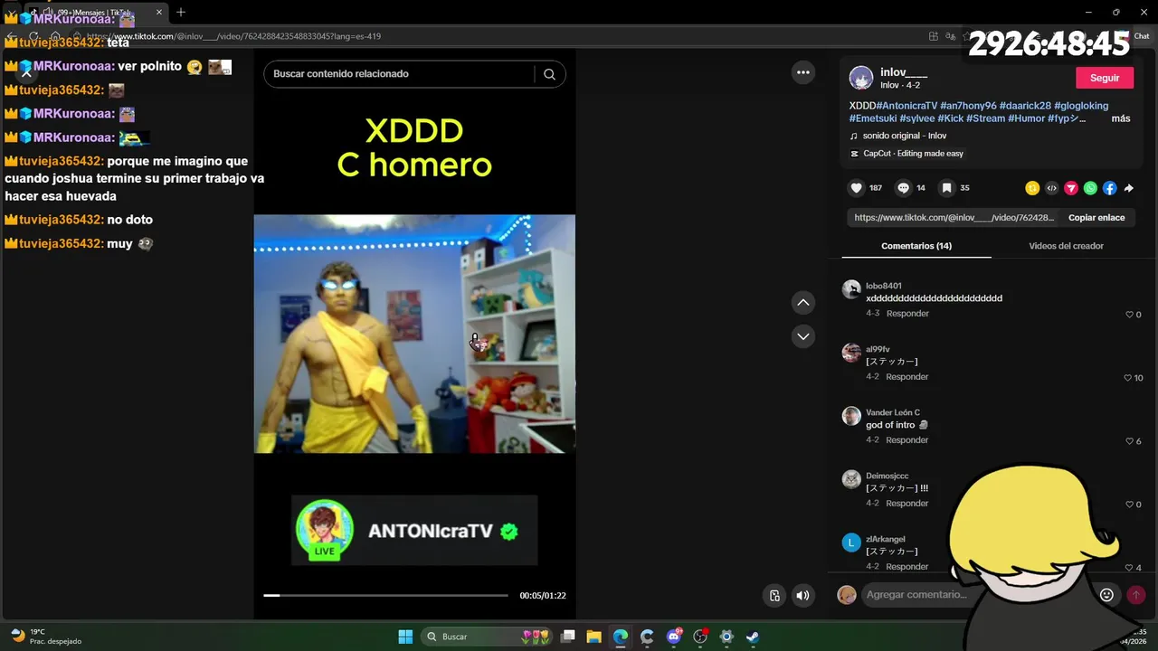Image resolution: width=1158 pixels, height=651 pixels.
Task: Reply to lobo8401's comment
Action: 907,314
